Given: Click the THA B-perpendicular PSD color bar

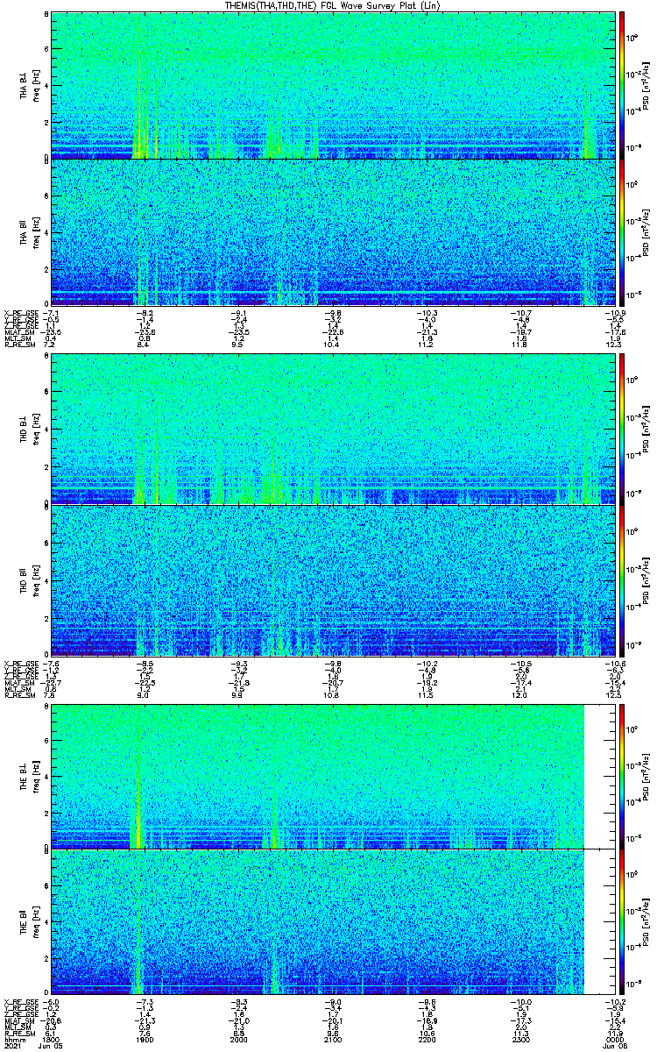Looking at the screenshot, I should pos(622,85).
